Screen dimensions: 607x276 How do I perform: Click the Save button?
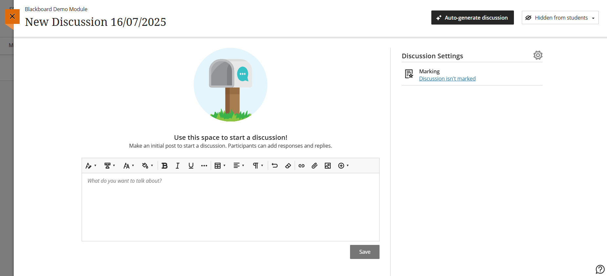point(364,252)
